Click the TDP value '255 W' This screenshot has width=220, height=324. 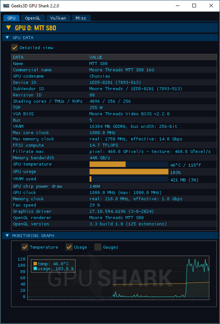[96, 108]
